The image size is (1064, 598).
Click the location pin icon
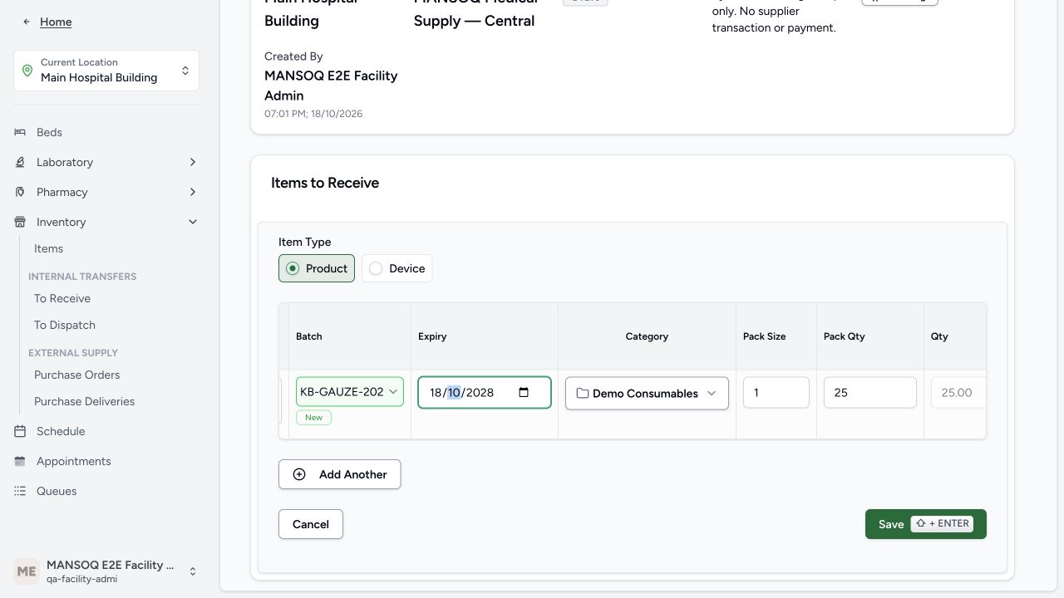pyautogui.click(x=27, y=71)
